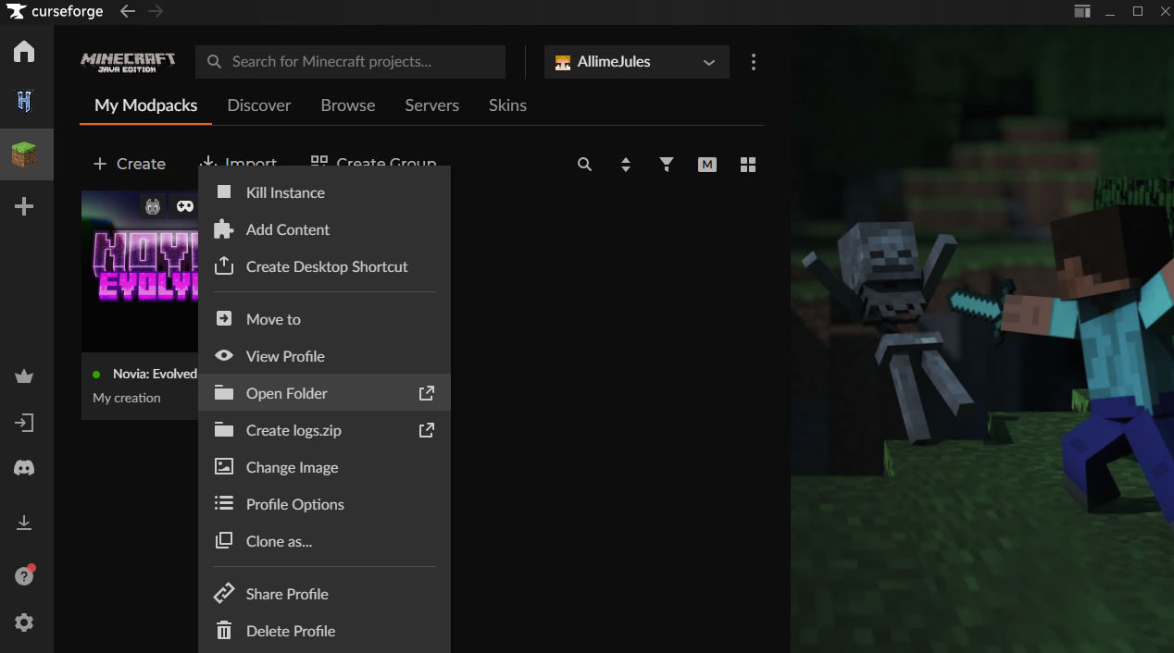Open the three-dot more options menu

coord(754,62)
